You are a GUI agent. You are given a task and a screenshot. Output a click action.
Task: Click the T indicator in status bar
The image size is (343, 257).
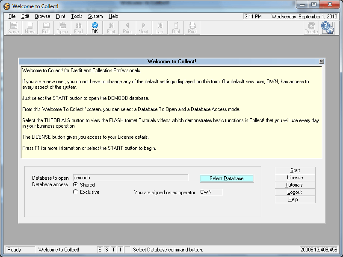(x=113, y=250)
